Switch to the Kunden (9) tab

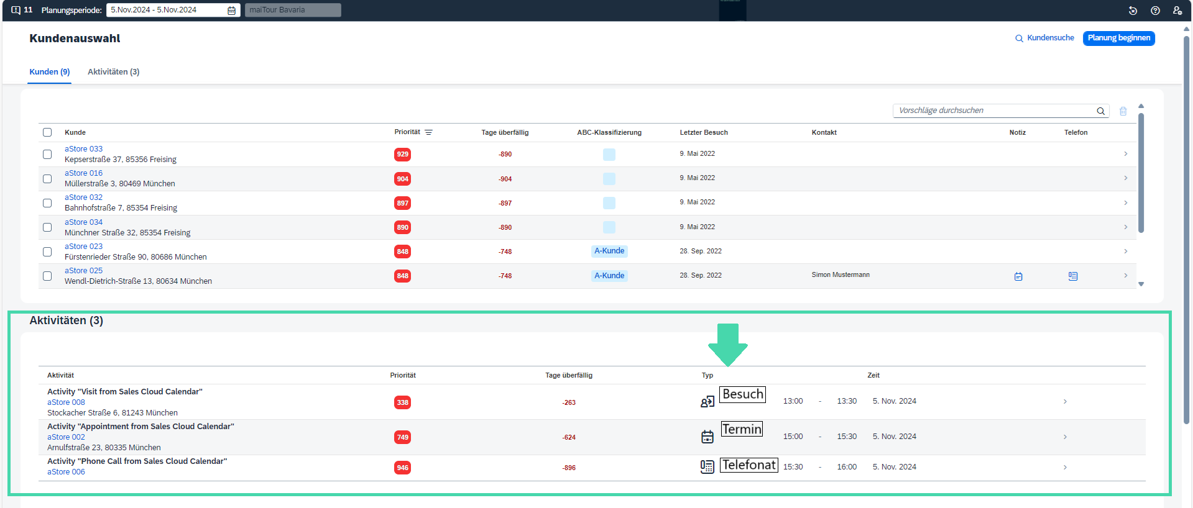[50, 72]
